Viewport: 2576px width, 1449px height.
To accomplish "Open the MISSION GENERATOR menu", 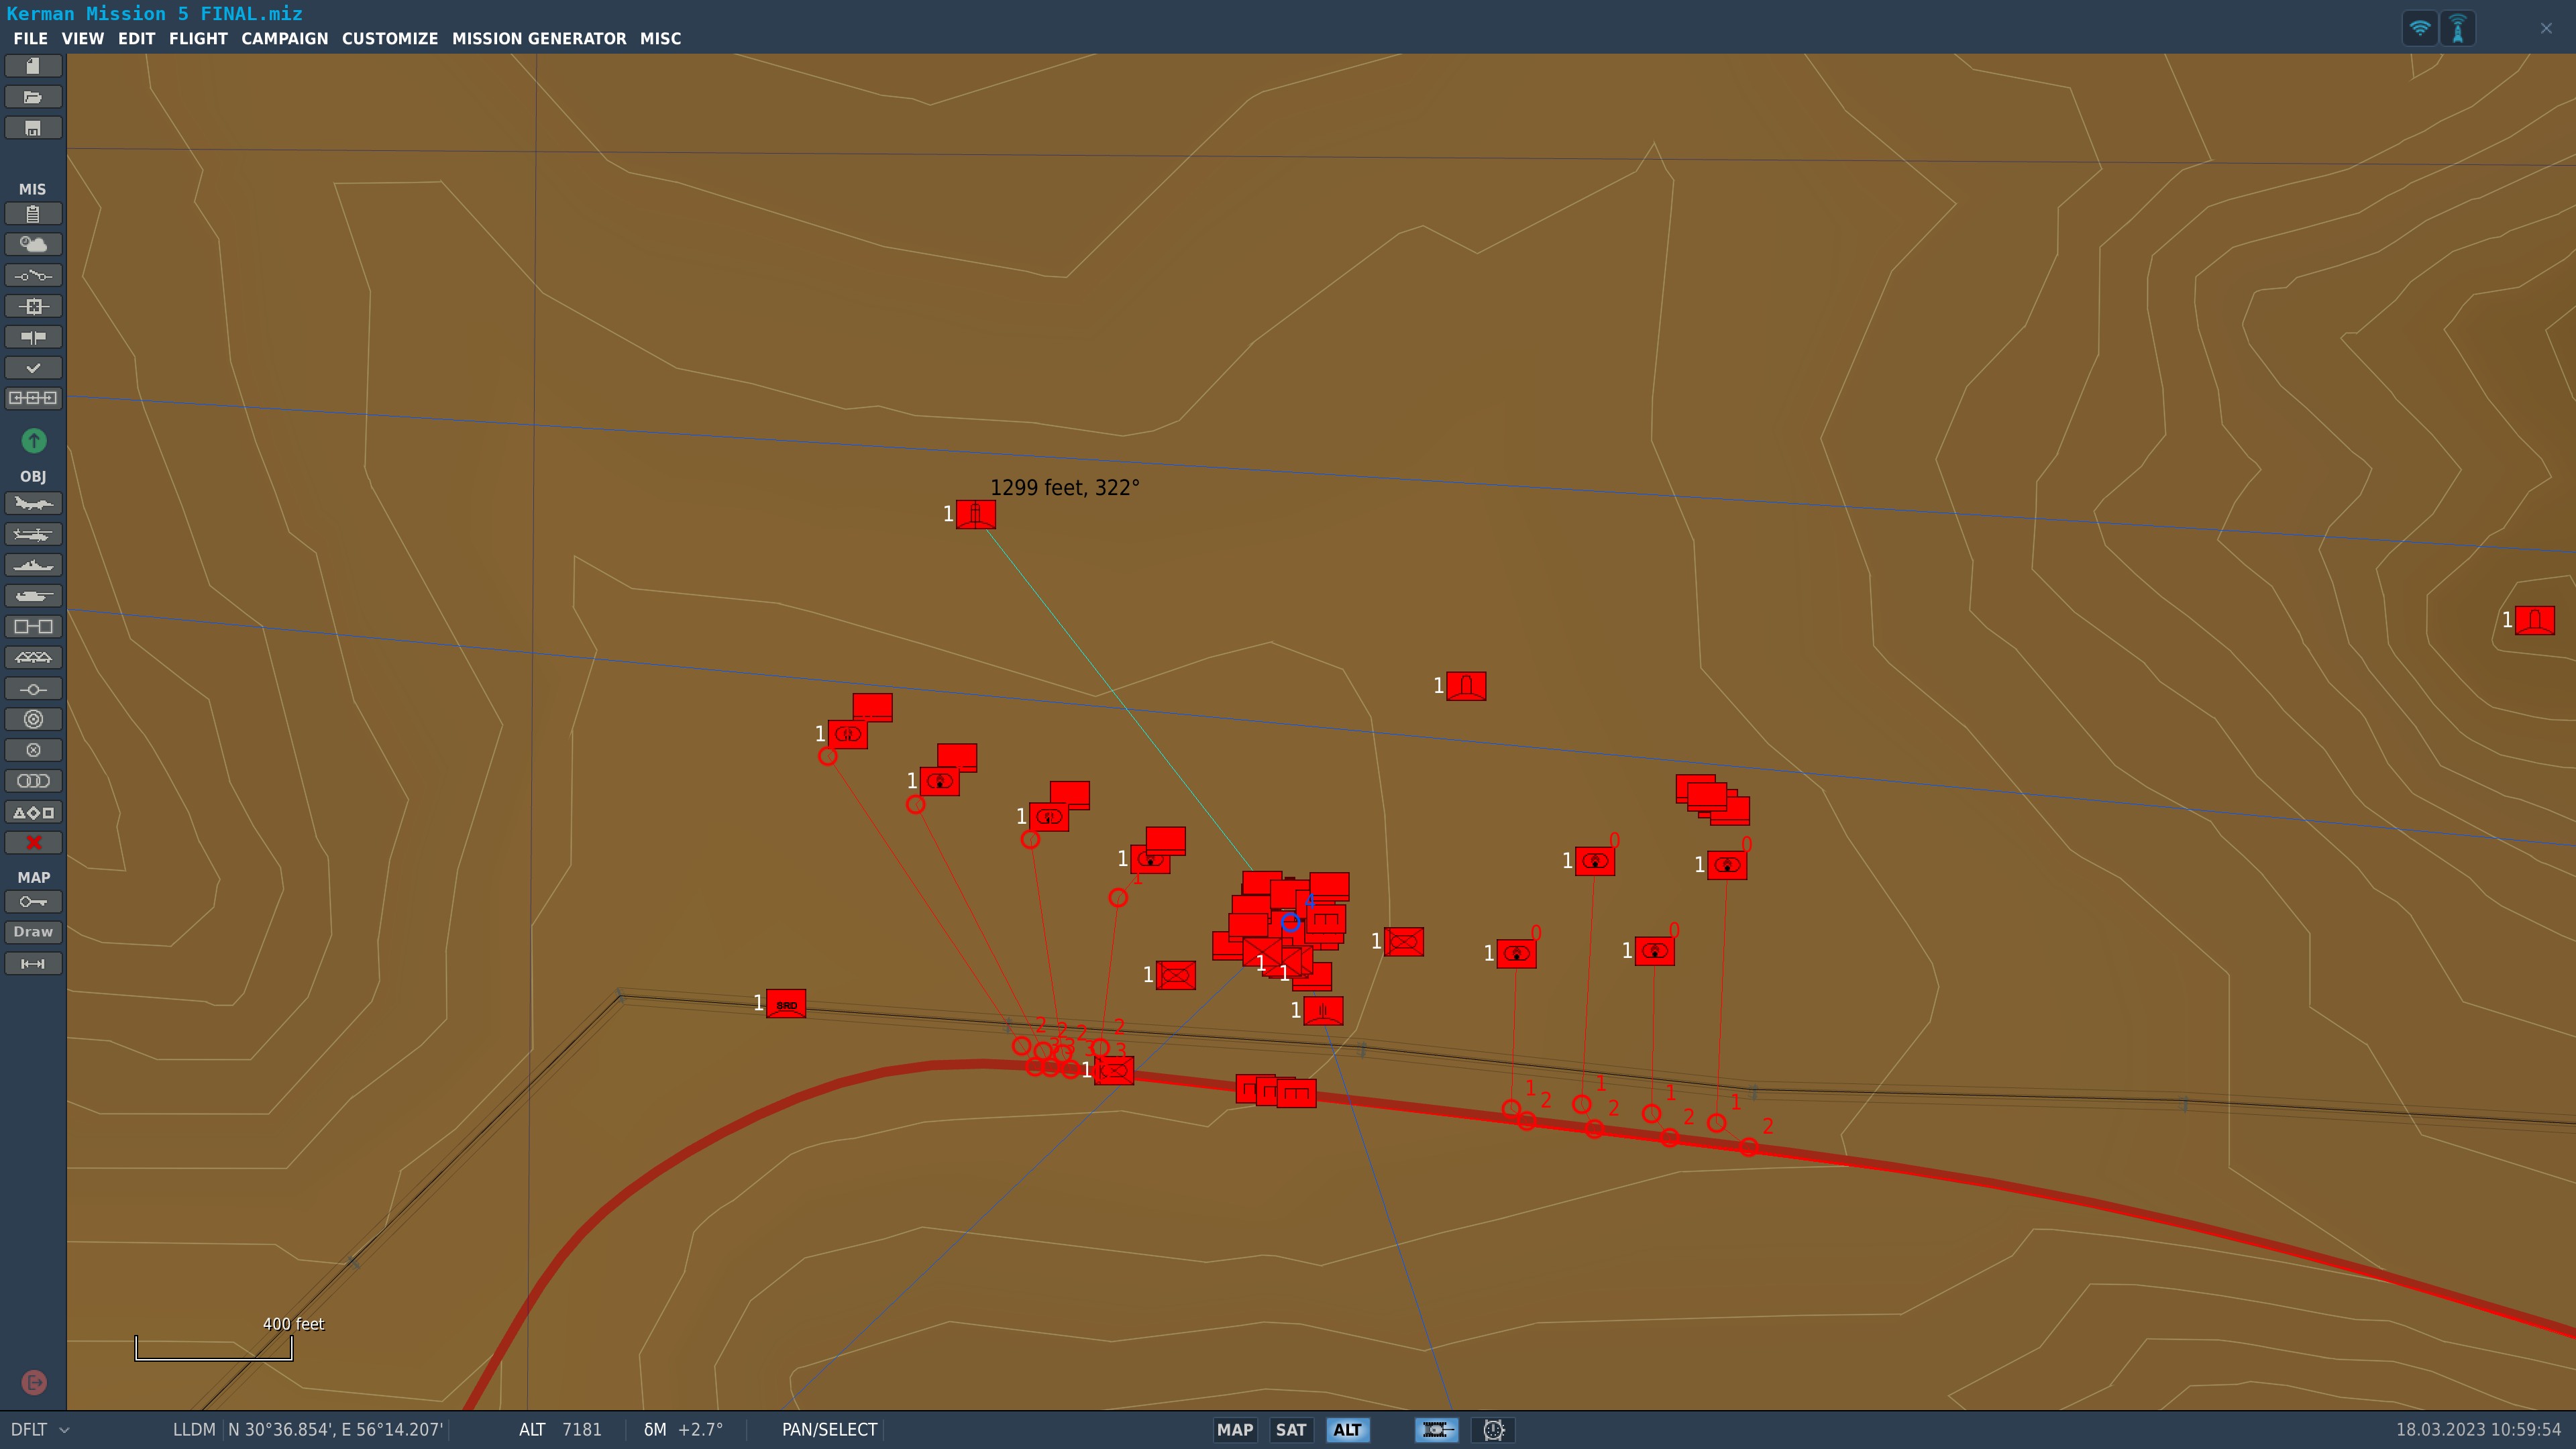I will pyautogui.click(x=539, y=38).
